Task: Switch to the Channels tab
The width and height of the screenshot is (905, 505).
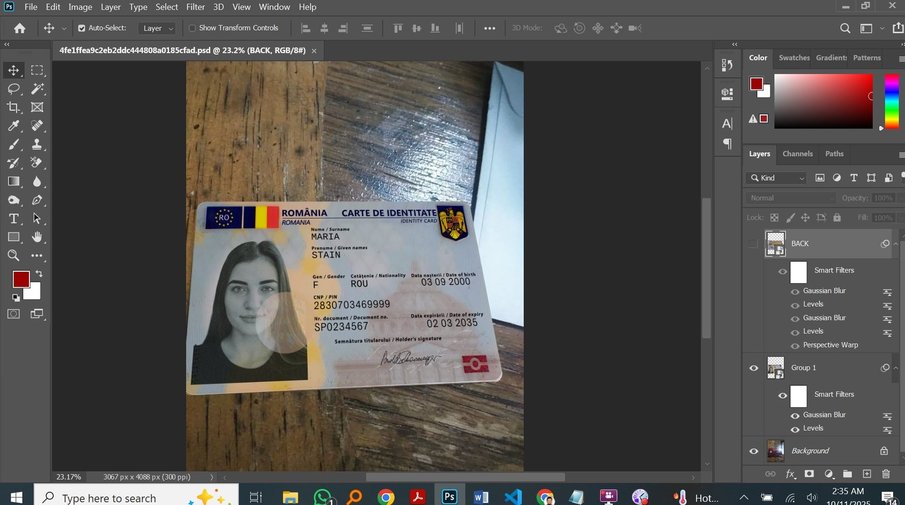Action: (797, 154)
